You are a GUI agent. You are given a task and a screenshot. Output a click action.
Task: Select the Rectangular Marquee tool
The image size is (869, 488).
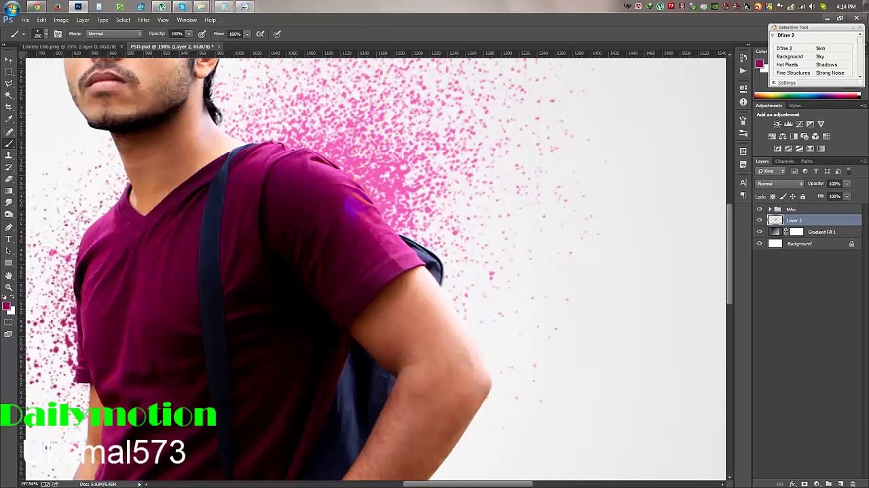tap(9, 71)
